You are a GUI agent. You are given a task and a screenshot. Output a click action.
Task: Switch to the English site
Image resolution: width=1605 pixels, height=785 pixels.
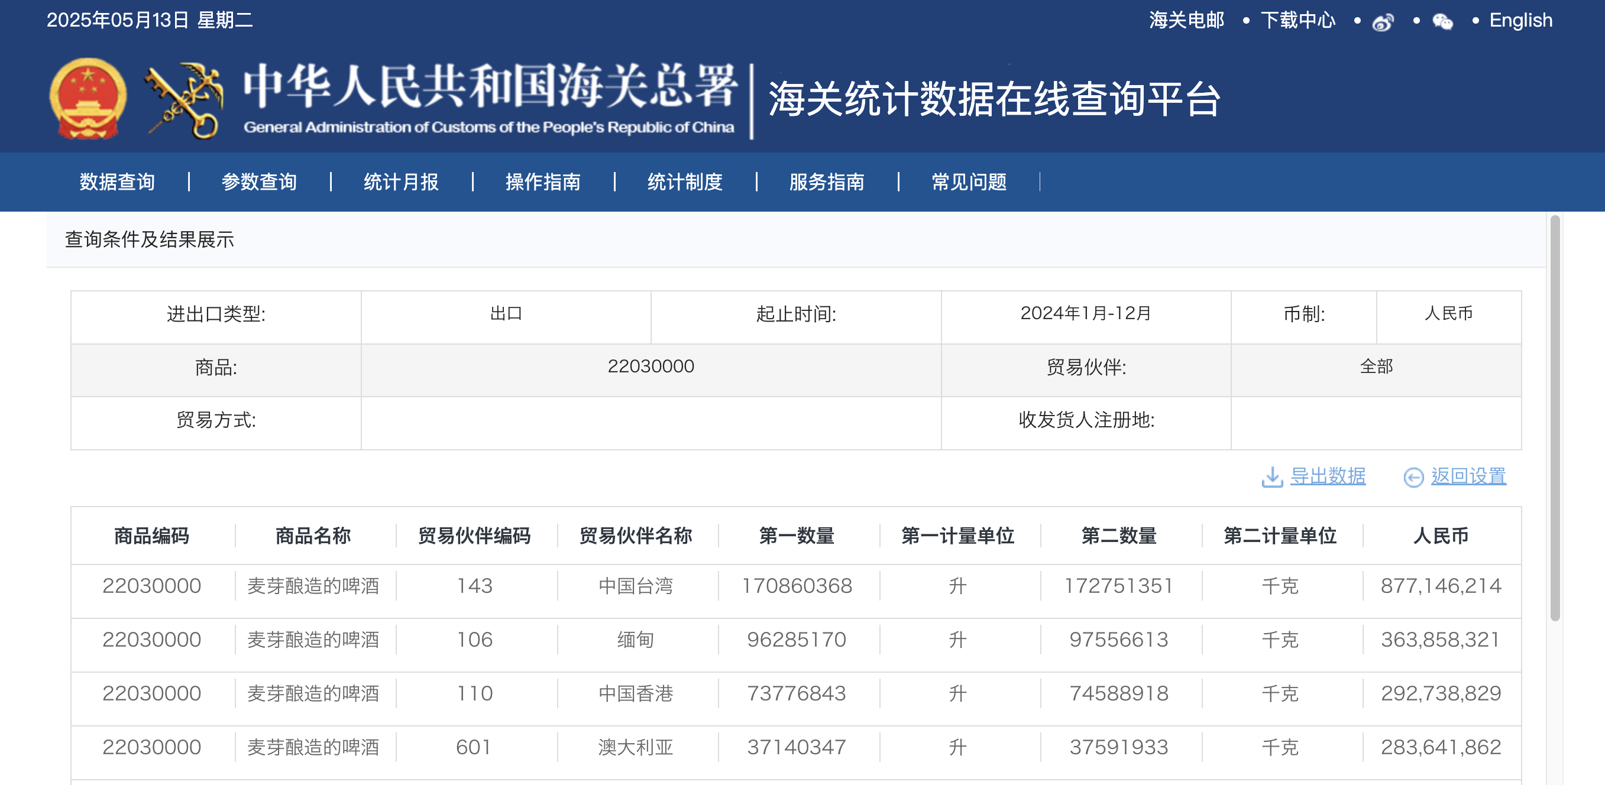(x=1520, y=21)
